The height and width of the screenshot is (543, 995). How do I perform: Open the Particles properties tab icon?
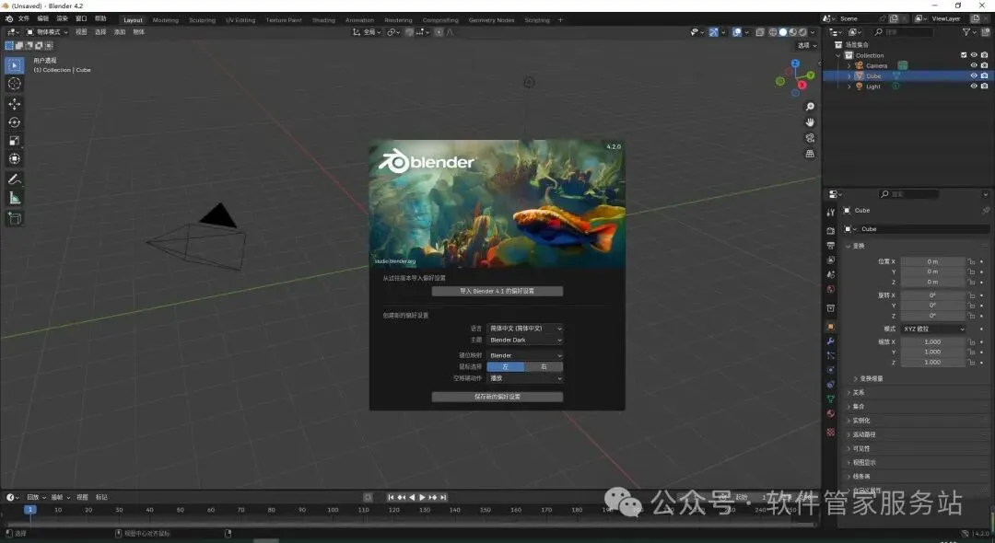tap(831, 355)
